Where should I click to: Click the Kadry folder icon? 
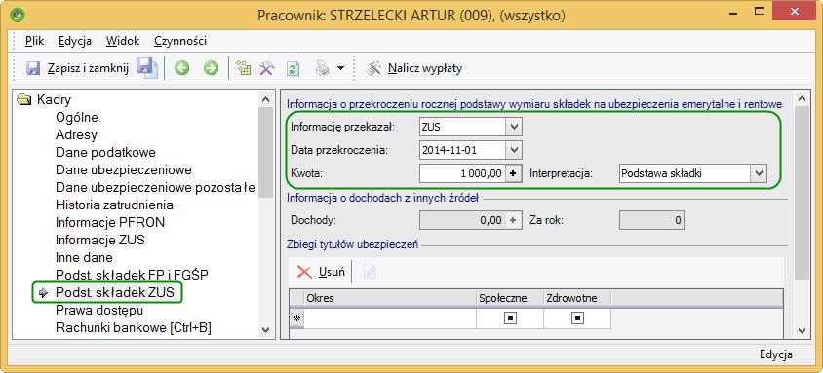pos(24,99)
